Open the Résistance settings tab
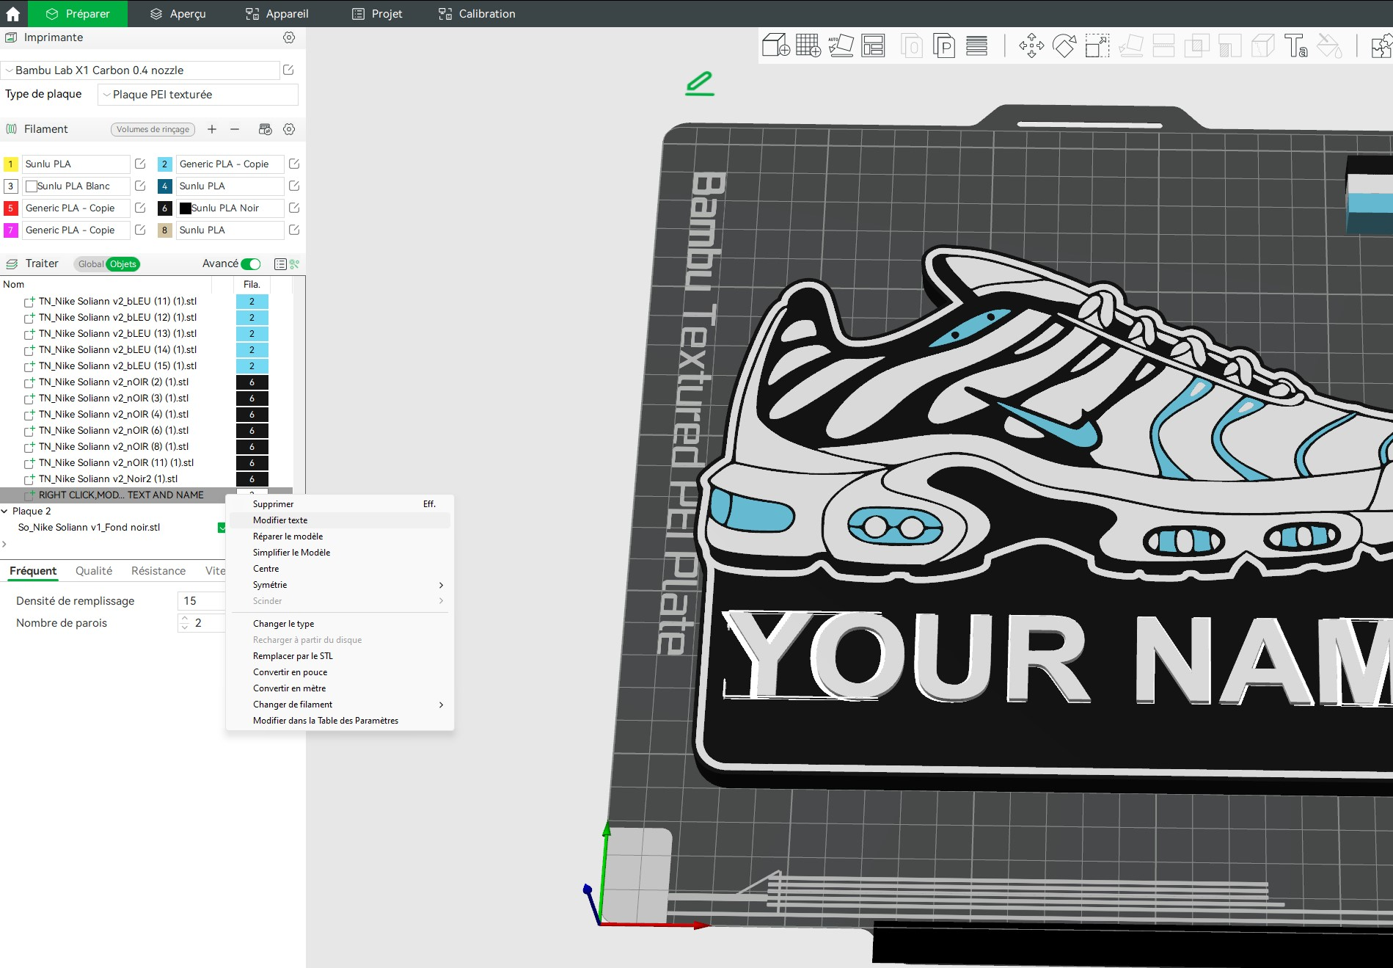This screenshot has width=1393, height=968. click(x=158, y=571)
